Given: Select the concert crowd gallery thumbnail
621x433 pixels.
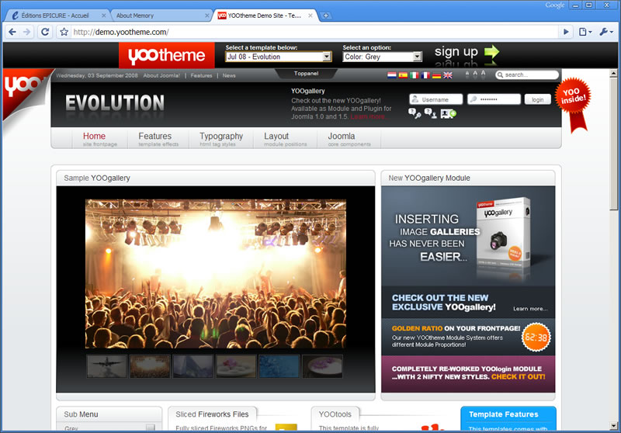Looking at the screenshot, I should pyautogui.click(x=150, y=366).
